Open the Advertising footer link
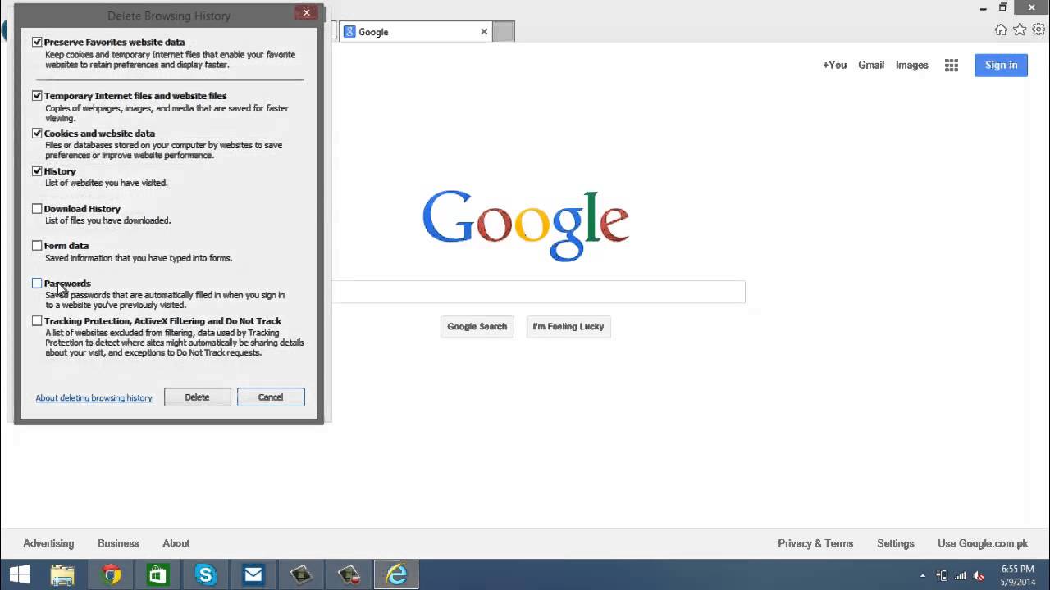1050x590 pixels. 48,544
